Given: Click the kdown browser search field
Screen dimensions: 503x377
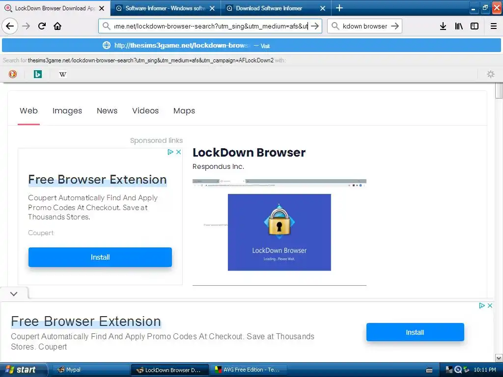Looking at the screenshot, I should 365,26.
